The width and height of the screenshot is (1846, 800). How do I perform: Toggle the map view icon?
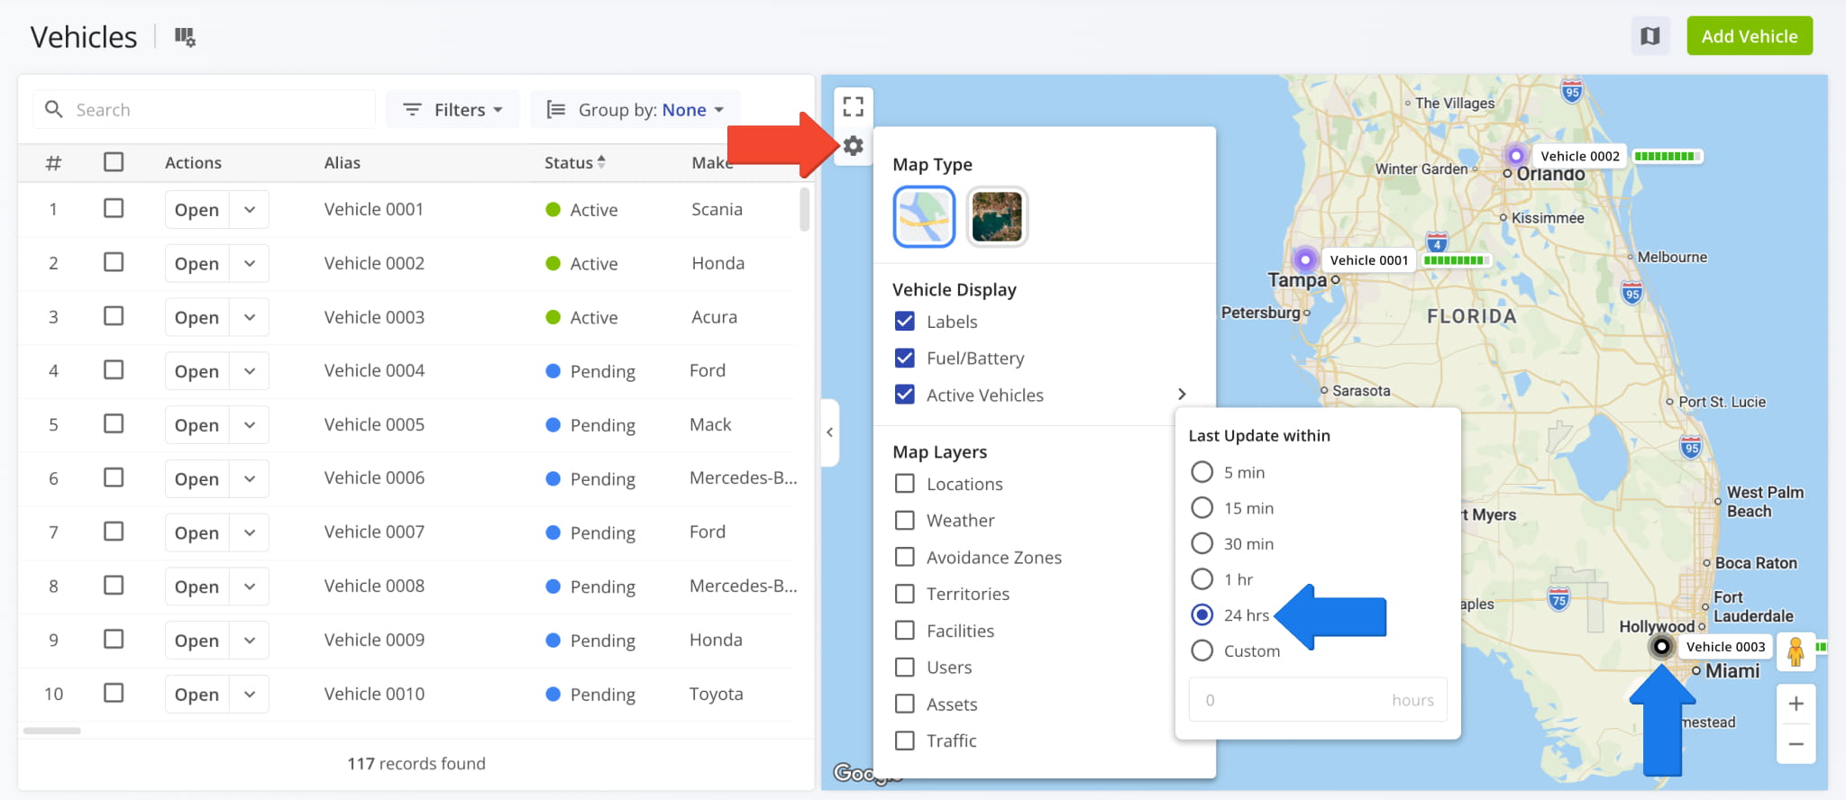(1650, 36)
